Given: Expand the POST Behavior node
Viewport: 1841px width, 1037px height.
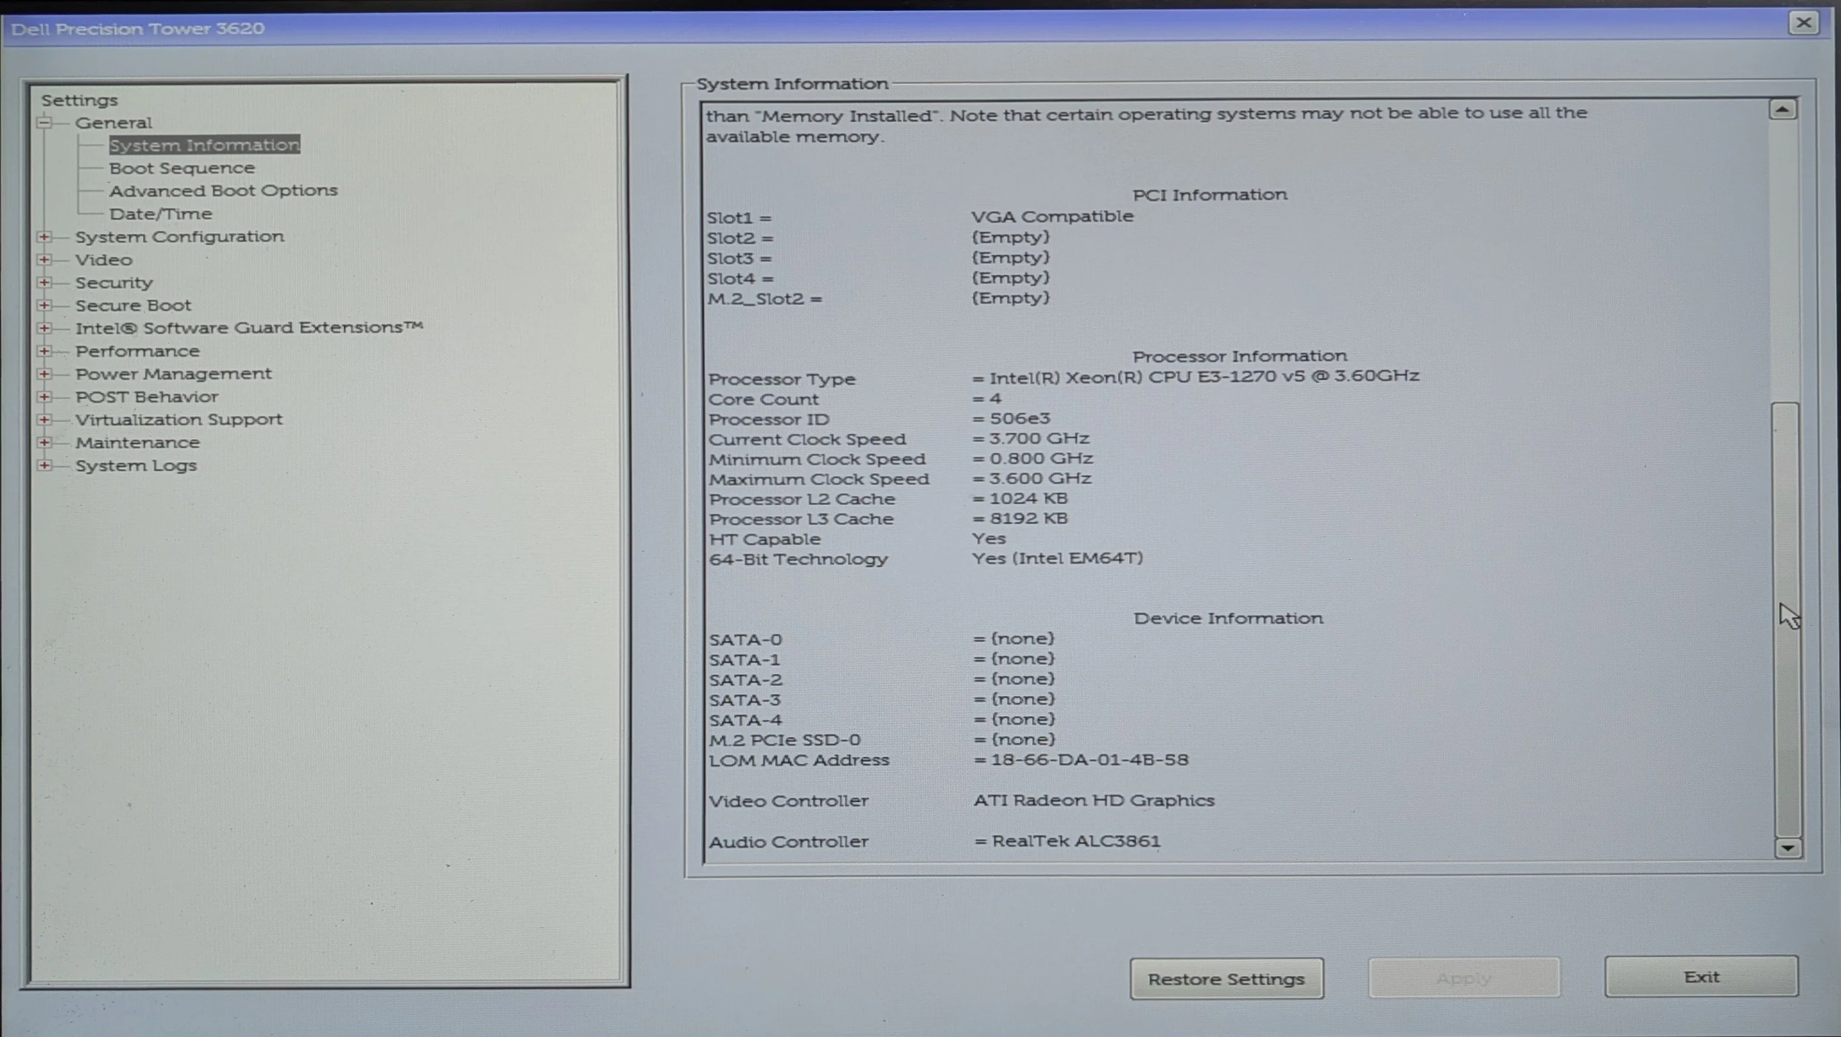Looking at the screenshot, I should click(x=44, y=397).
